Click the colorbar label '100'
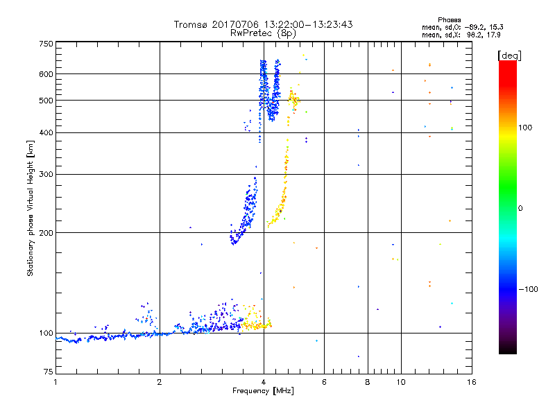Image resolution: width=555 pixels, height=416 pixels. 525,128
